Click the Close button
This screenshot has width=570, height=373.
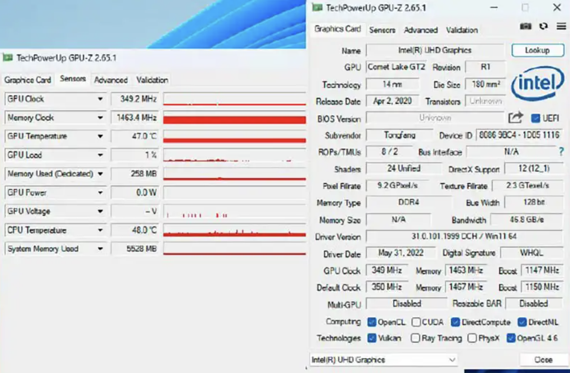[x=543, y=359]
